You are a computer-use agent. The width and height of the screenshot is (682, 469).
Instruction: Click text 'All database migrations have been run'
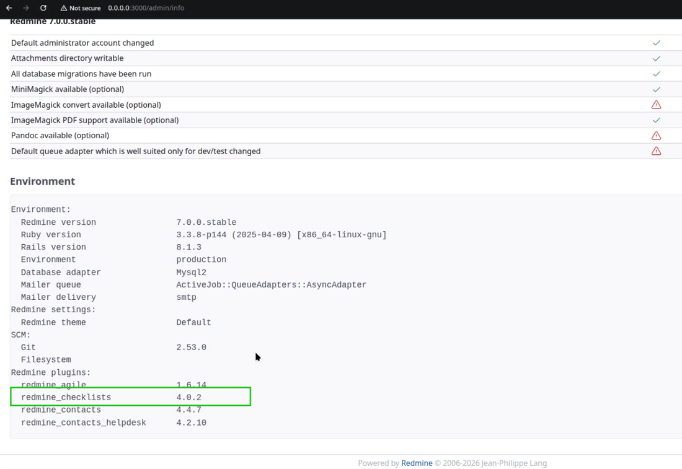tap(81, 74)
